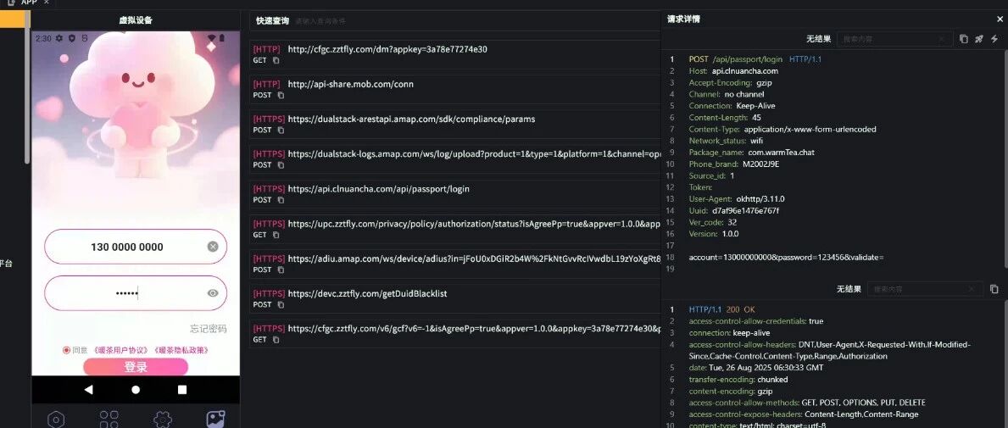Clear the response search field X
This screenshot has height=428, width=1008.
point(972,289)
